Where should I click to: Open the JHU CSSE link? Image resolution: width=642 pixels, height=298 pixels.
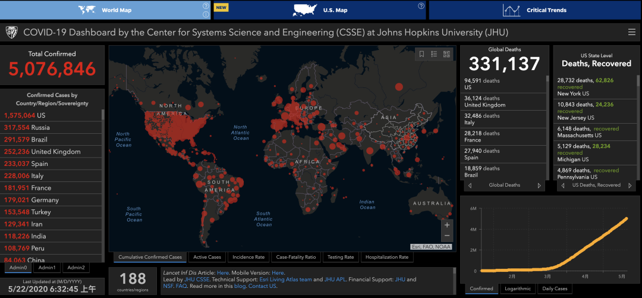196,280
